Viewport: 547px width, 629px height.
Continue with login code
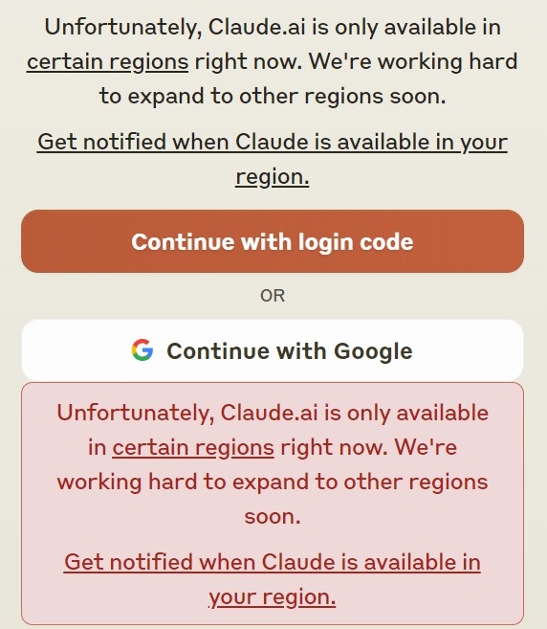point(273,241)
